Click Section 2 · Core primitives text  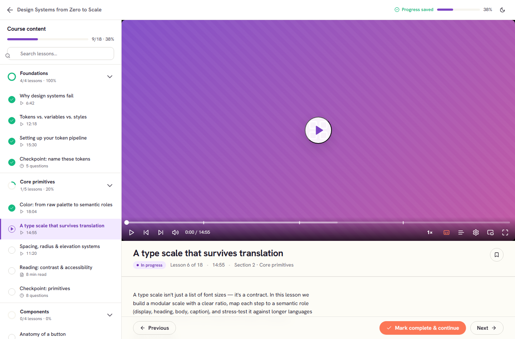pos(264,265)
